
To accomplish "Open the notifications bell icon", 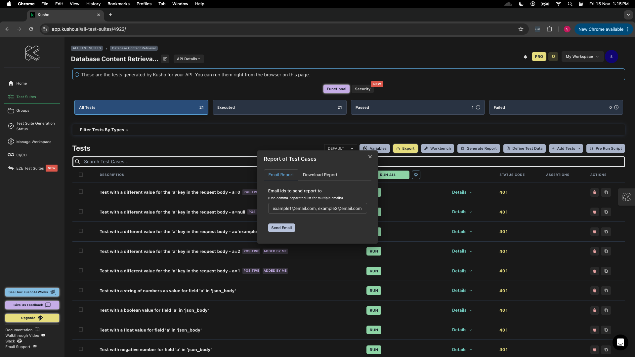I will coord(525,57).
